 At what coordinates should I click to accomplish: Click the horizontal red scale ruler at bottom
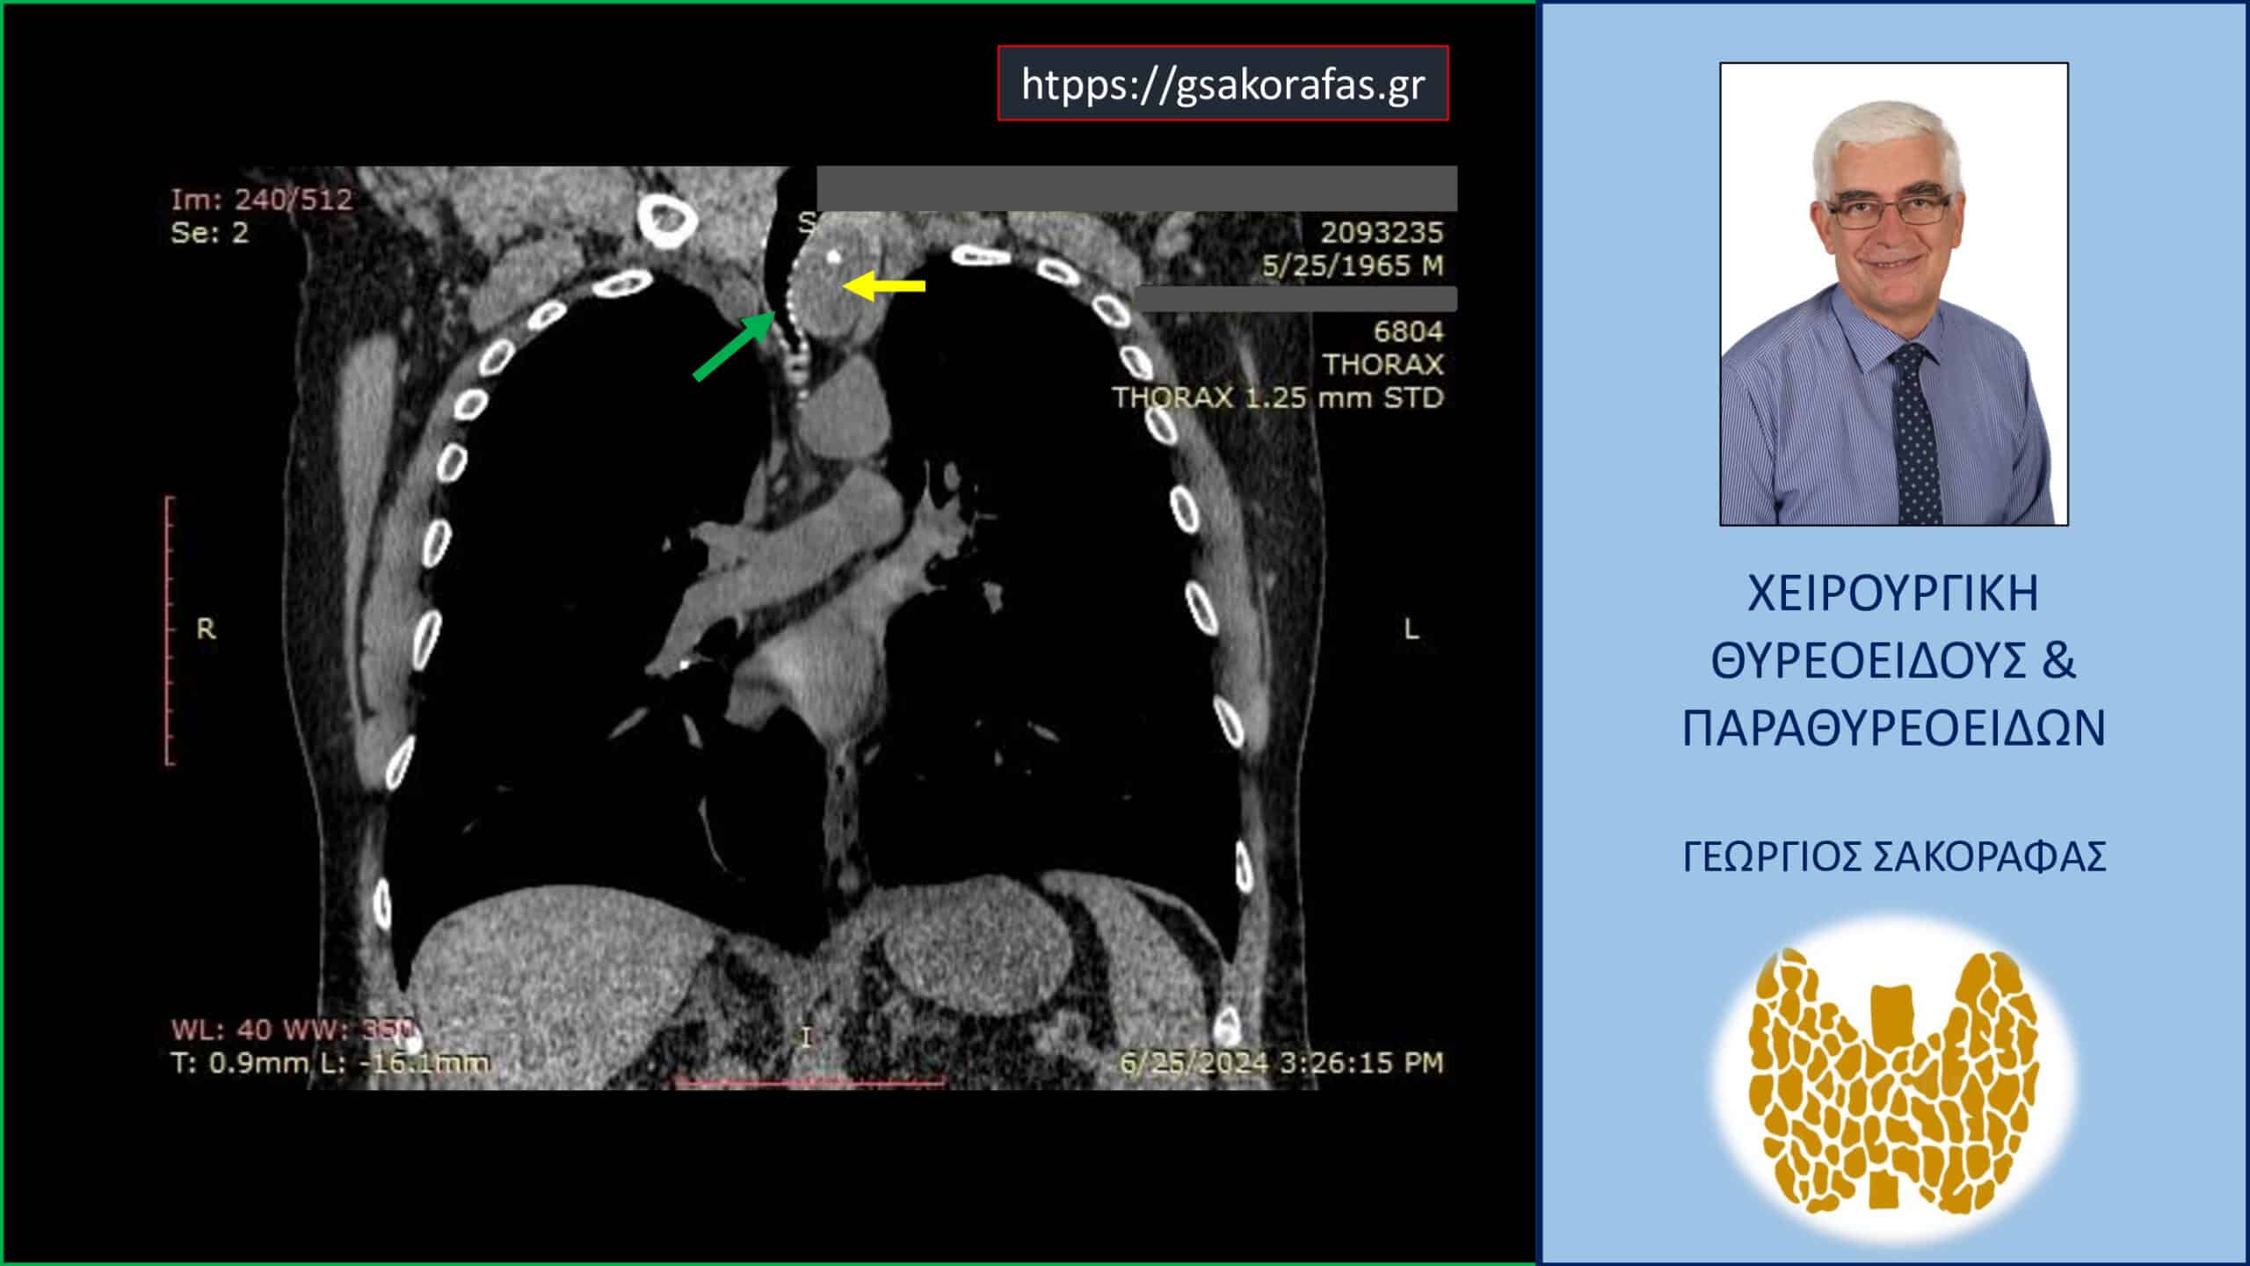(809, 1081)
